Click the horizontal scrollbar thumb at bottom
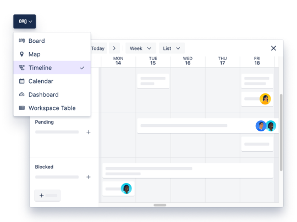This screenshot has width=297, height=222. pos(160,205)
